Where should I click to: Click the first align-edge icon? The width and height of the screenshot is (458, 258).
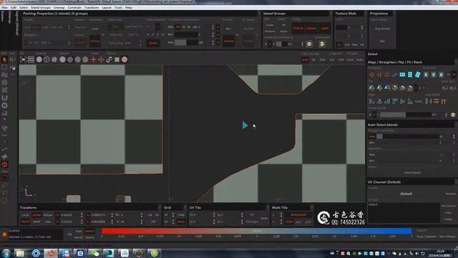[371, 102]
